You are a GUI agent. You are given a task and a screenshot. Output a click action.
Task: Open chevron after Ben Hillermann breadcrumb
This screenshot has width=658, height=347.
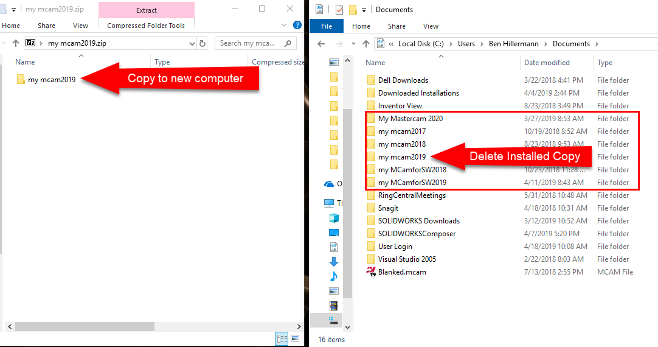coord(545,44)
